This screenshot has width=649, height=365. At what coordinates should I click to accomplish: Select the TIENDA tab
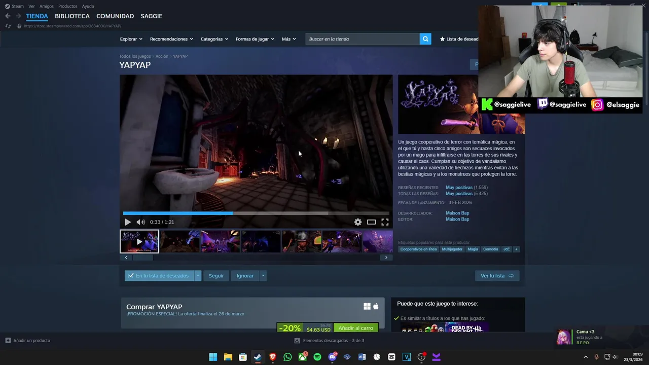pyautogui.click(x=37, y=16)
